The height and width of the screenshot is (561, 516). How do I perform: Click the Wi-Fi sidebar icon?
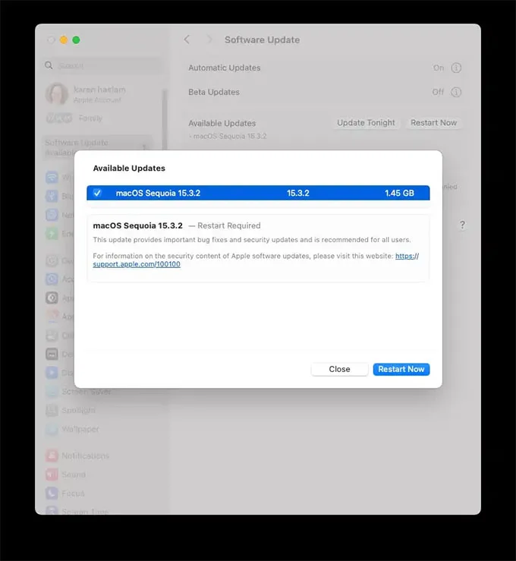[52, 177]
